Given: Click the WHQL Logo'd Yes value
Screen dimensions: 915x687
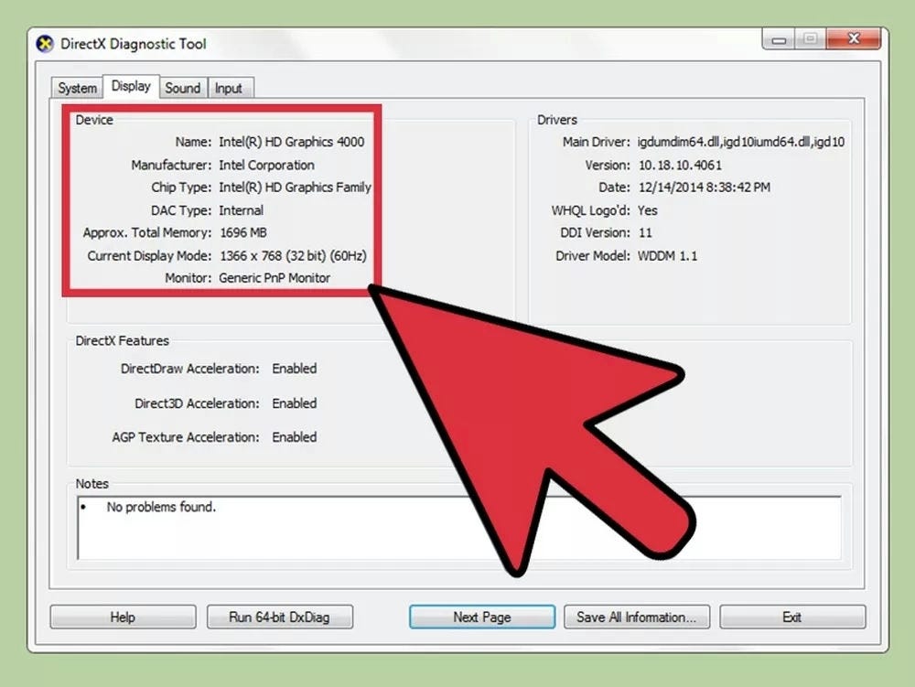Looking at the screenshot, I should [x=647, y=210].
